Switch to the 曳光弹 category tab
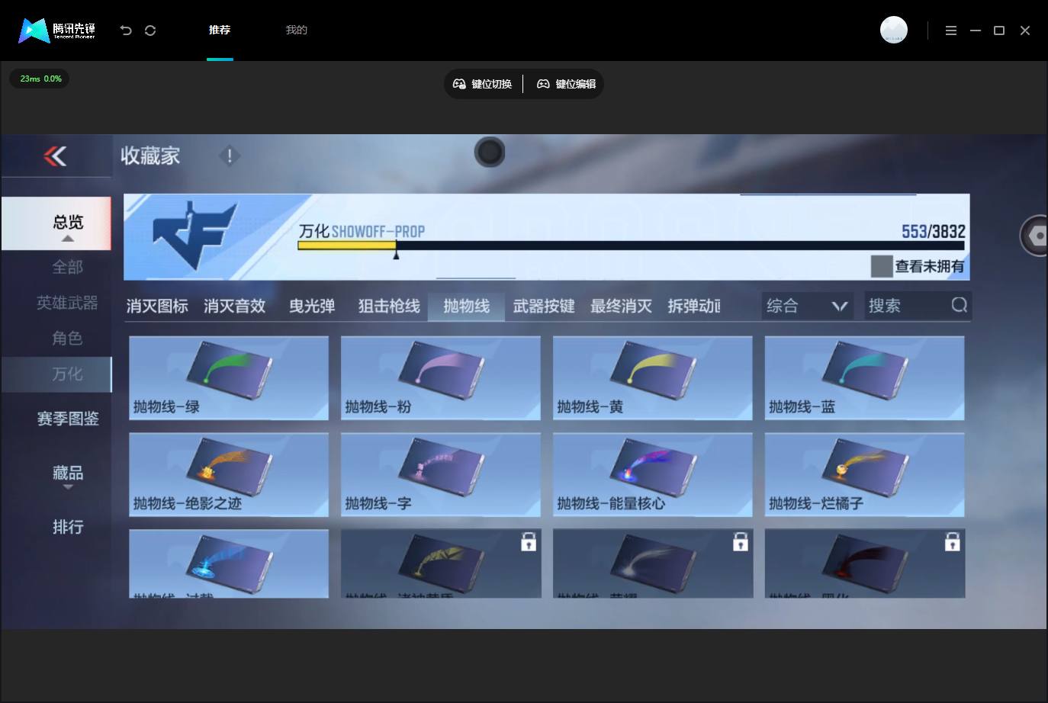 pos(312,306)
